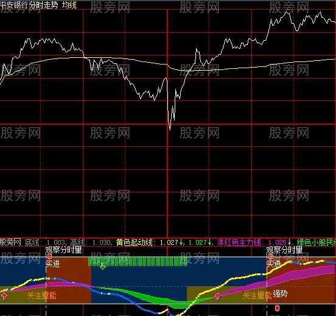Click the 买进 signal next to 强势 zone
Image resolution: width=336 pixels, height=316 pixels.
[x=273, y=264]
